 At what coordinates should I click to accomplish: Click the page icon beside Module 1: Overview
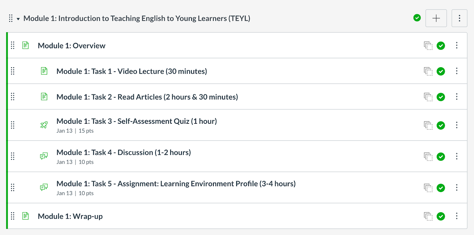[x=25, y=45]
